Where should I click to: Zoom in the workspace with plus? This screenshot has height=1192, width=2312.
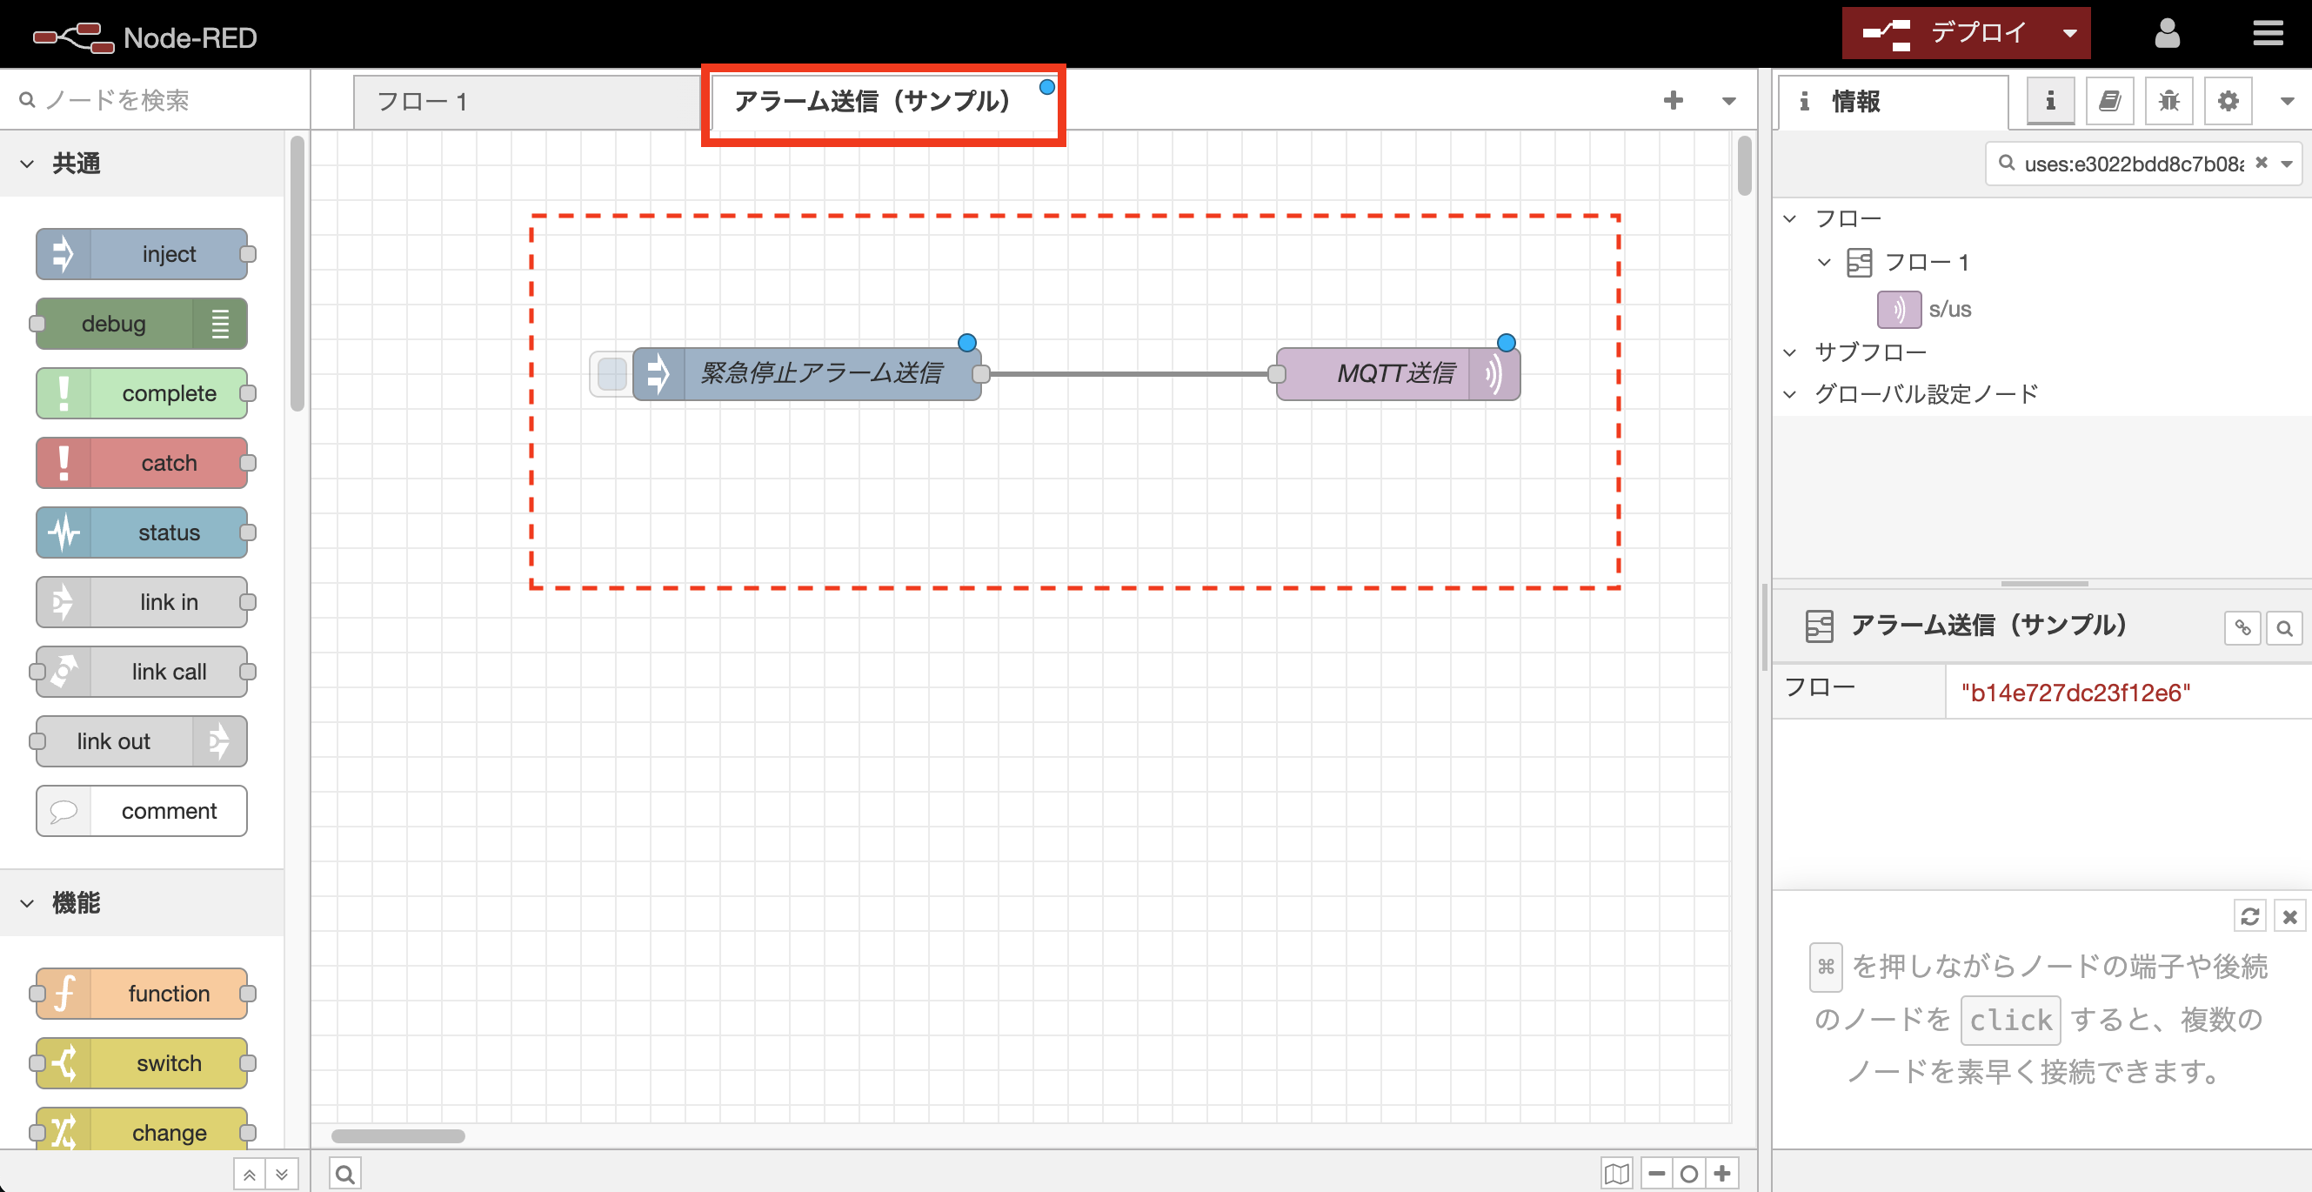pyautogui.click(x=1722, y=1173)
